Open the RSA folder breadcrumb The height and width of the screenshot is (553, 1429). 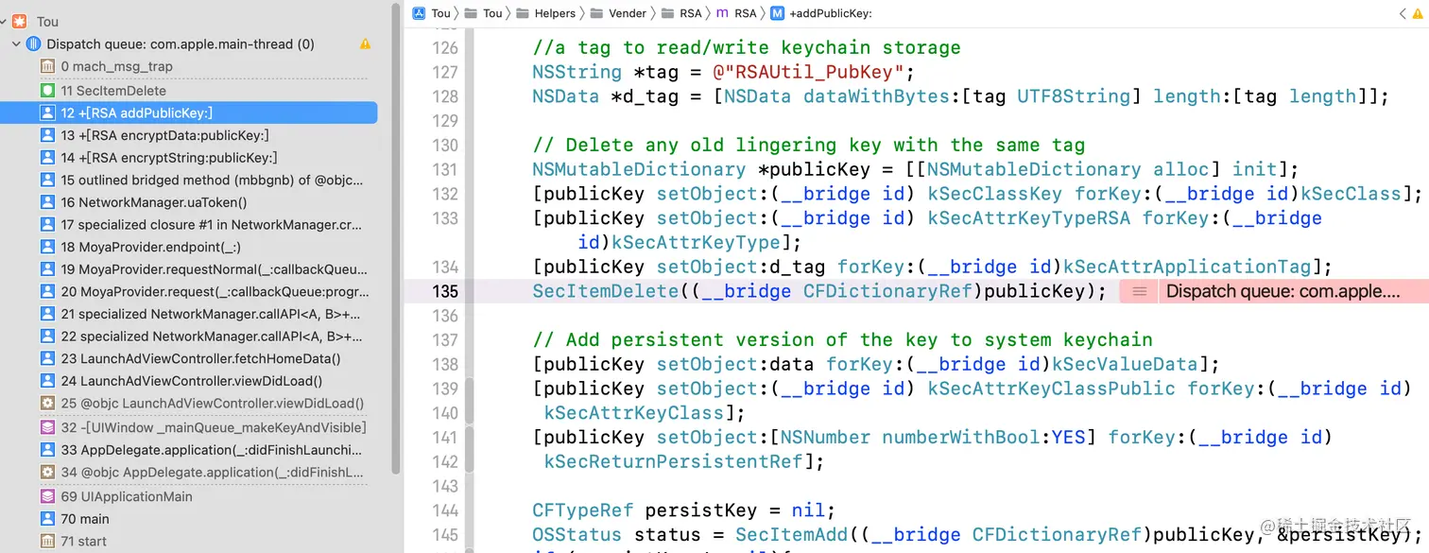point(681,13)
